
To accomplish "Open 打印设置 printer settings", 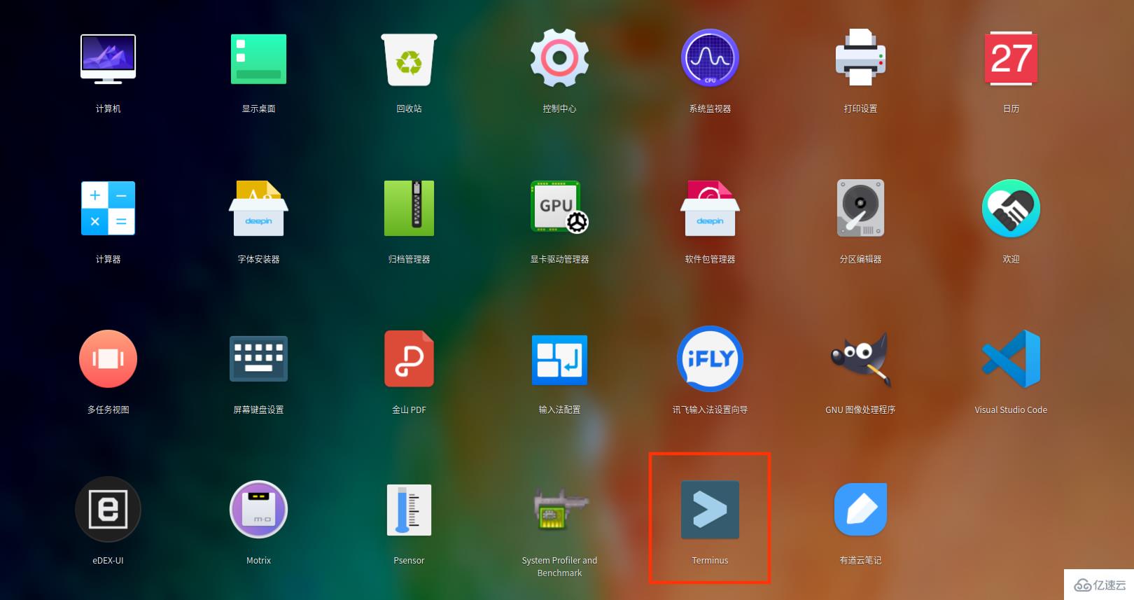I will point(860,58).
